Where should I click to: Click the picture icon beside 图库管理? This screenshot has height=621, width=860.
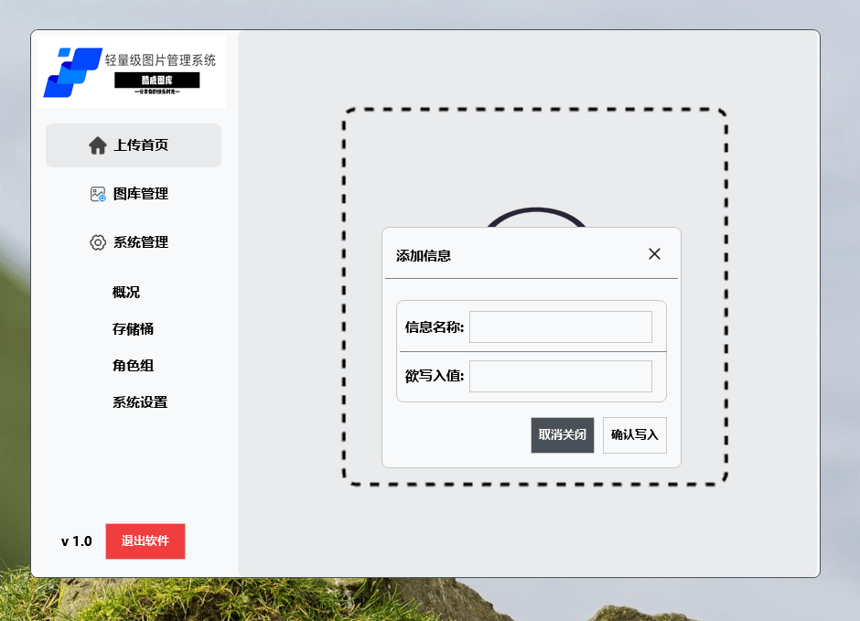coord(98,194)
